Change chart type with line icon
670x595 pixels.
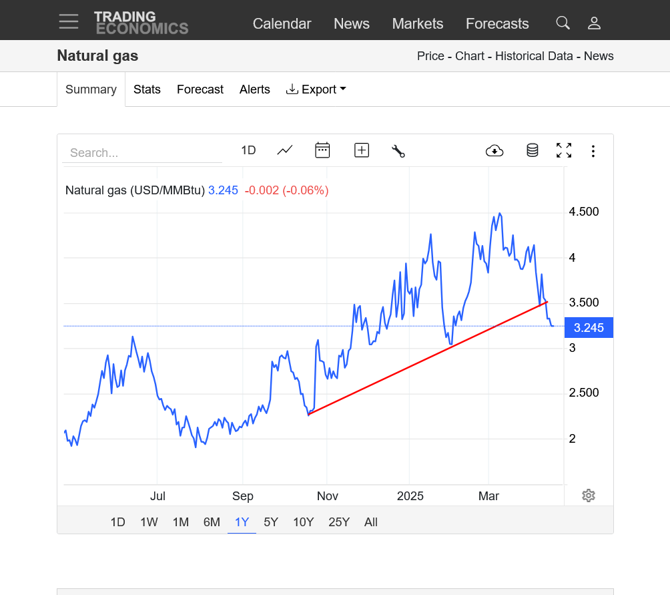(x=285, y=150)
